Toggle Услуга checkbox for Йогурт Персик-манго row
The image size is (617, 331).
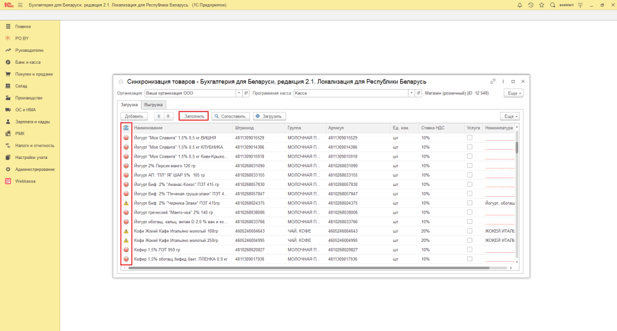pyautogui.click(x=469, y=165)
